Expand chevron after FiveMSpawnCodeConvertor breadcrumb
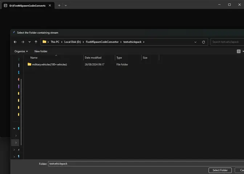 coord(121,42)
